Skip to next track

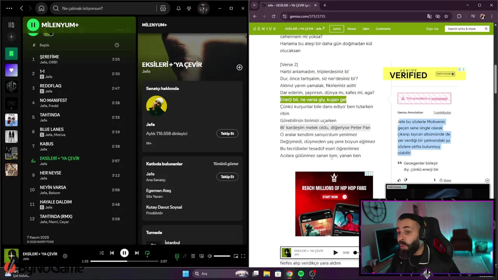click(137, 253)
